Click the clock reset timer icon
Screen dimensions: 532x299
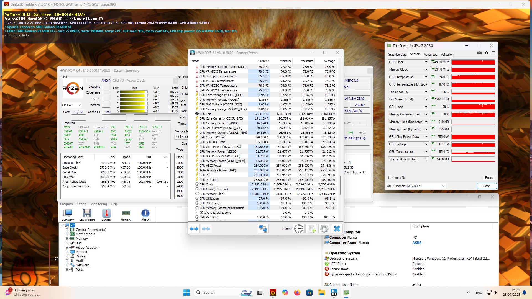tap(299, 229)
